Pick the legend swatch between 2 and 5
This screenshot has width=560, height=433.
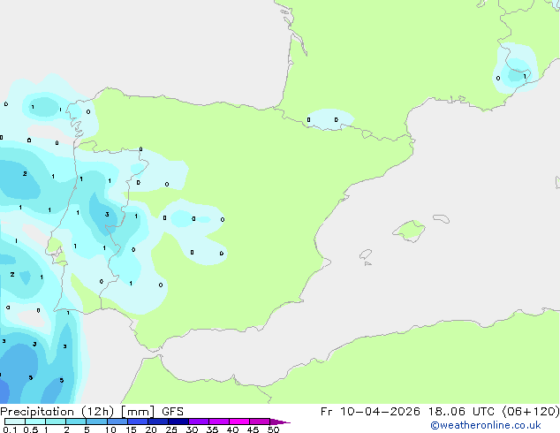[x=76, y=422]
